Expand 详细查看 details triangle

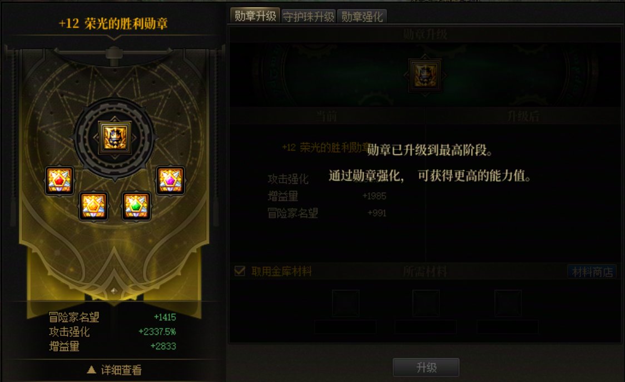[91, 370]
